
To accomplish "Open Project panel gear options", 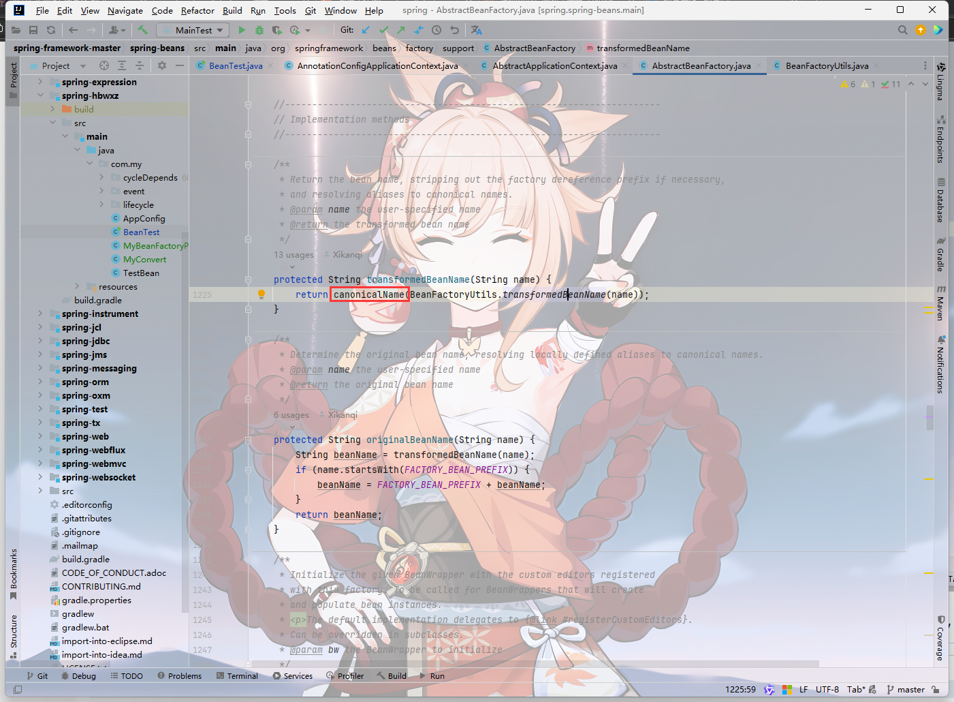I will tap(162, 65).
